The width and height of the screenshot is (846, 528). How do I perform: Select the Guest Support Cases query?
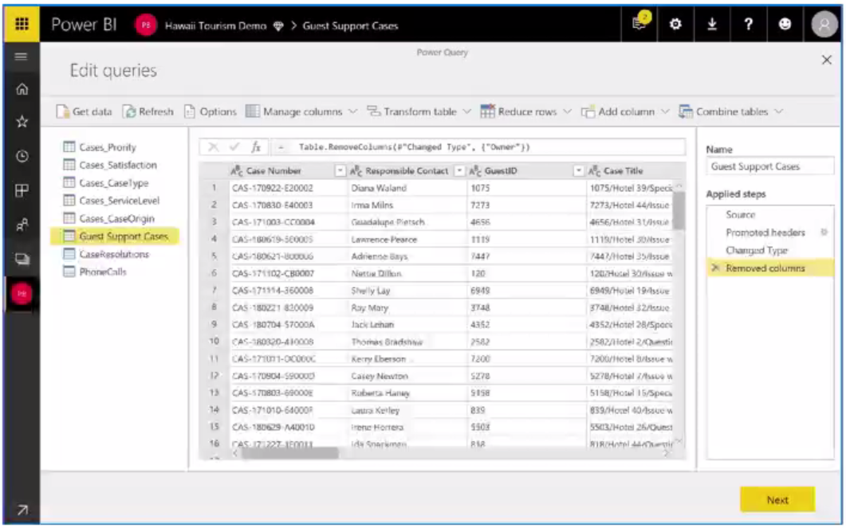coord(115,236)
